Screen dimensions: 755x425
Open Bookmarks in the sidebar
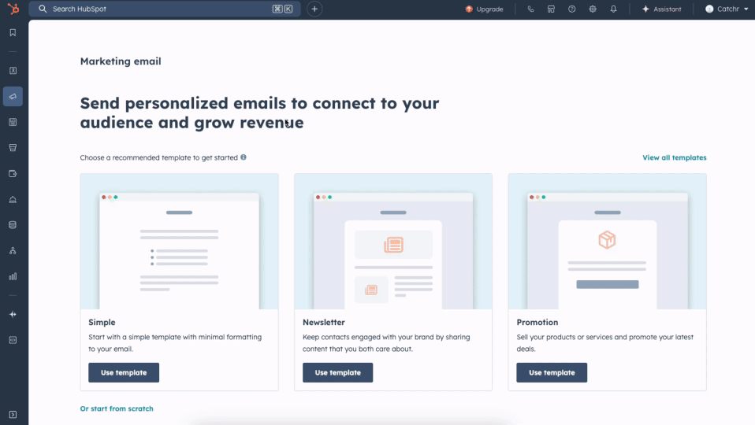click(13, 33)
